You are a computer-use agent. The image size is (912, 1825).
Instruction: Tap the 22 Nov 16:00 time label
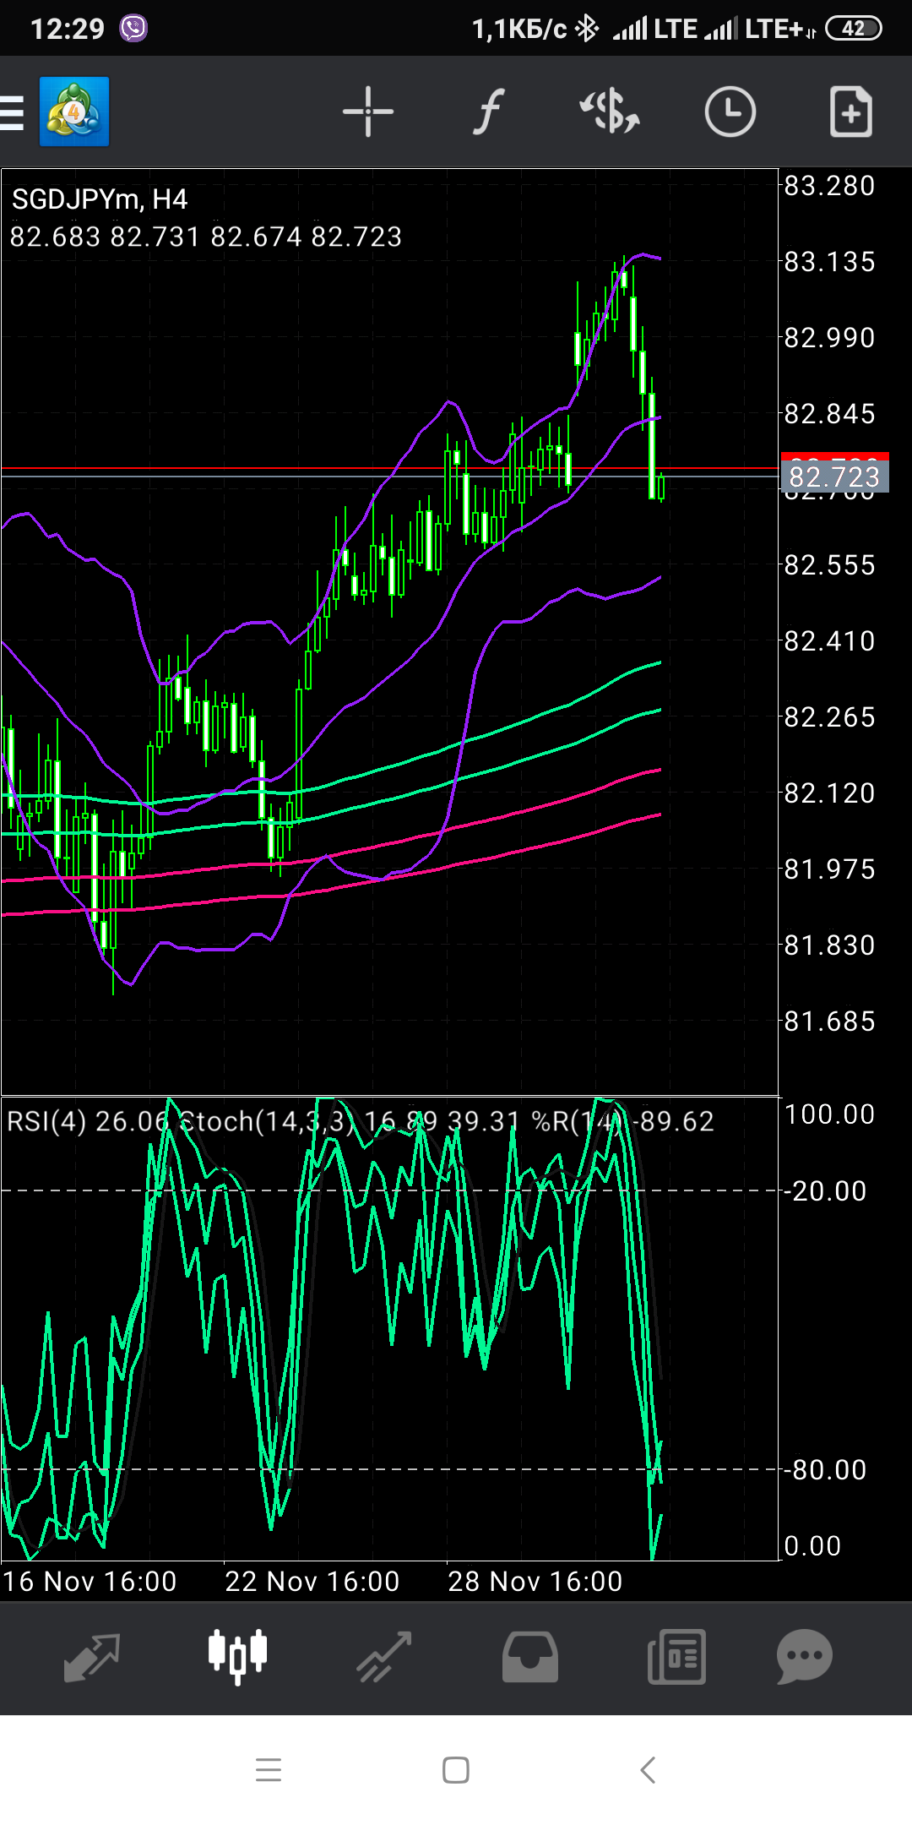(312, 1582)
